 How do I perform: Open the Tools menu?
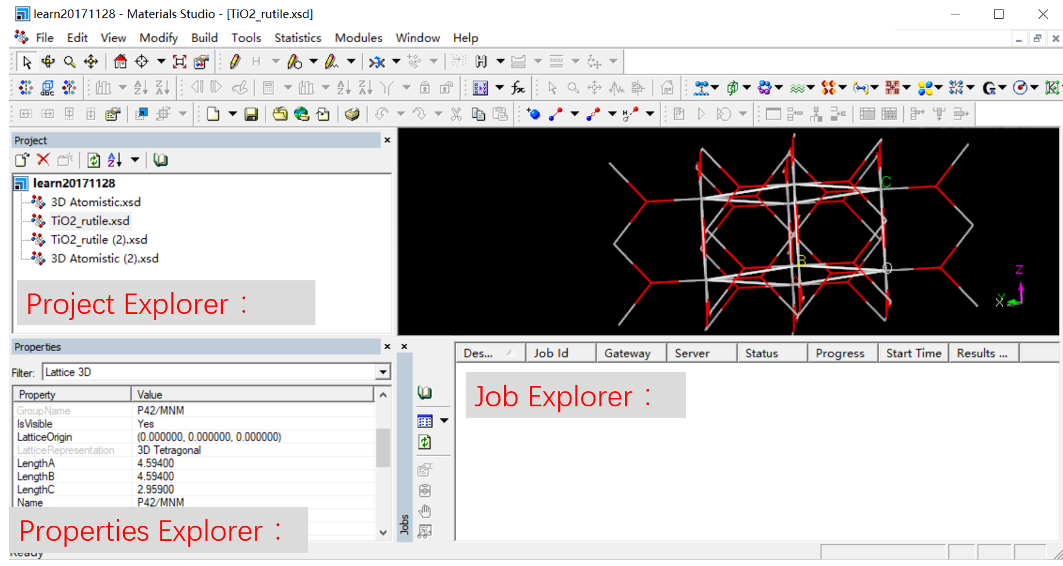[x=246, y=38]
